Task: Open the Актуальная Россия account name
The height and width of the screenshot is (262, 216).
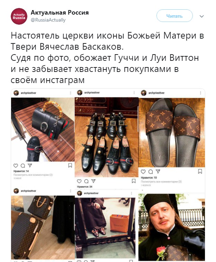Action: click(x=60, y=13)
